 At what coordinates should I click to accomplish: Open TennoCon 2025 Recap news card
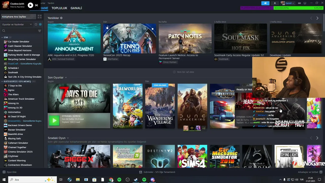pyautogui.click(x=129, y=38)
